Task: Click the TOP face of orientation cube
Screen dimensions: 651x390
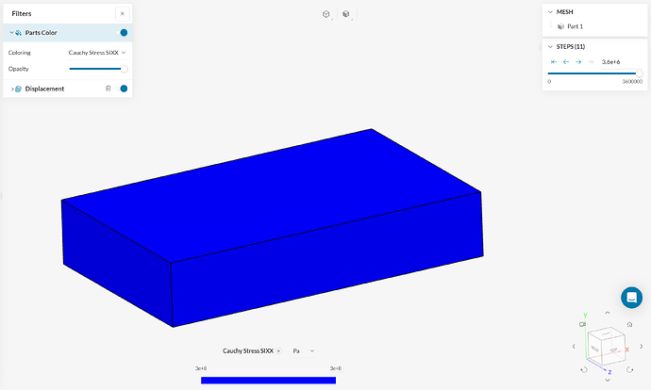Action: (613, 350)
